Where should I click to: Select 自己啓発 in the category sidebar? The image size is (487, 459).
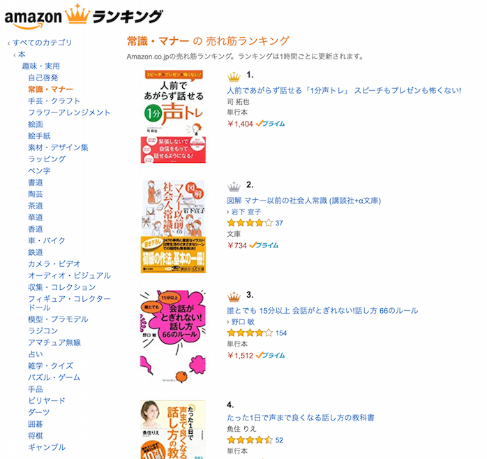pos(43,78)
